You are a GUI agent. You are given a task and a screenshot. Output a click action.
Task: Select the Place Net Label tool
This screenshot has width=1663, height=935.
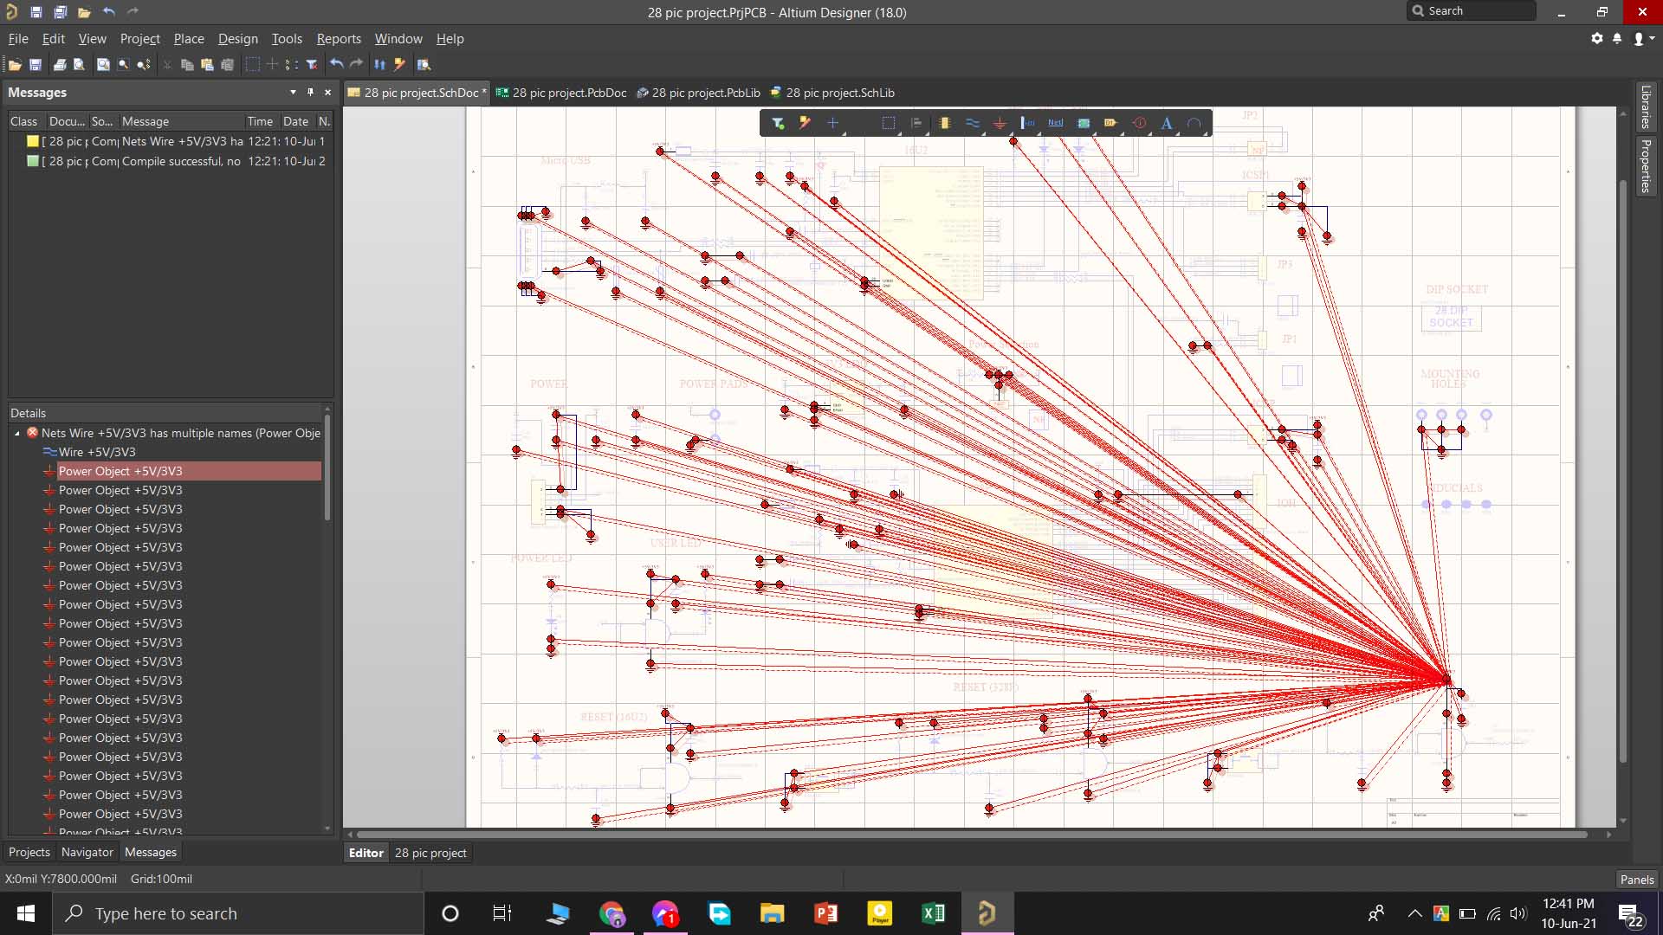pos(1055,123)
